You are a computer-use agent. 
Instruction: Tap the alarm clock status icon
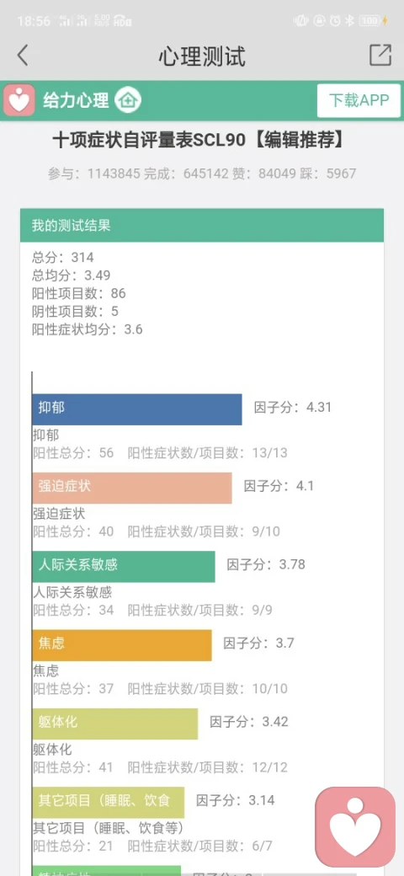point(335,21)
